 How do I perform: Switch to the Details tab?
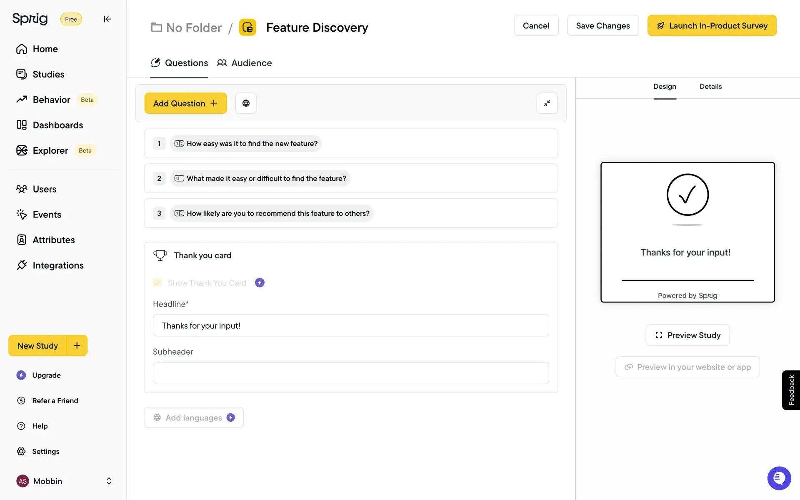pyautogui.click(x=710, y=87)
